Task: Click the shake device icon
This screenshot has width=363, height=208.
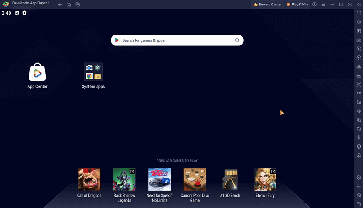Action: point(359,129)
